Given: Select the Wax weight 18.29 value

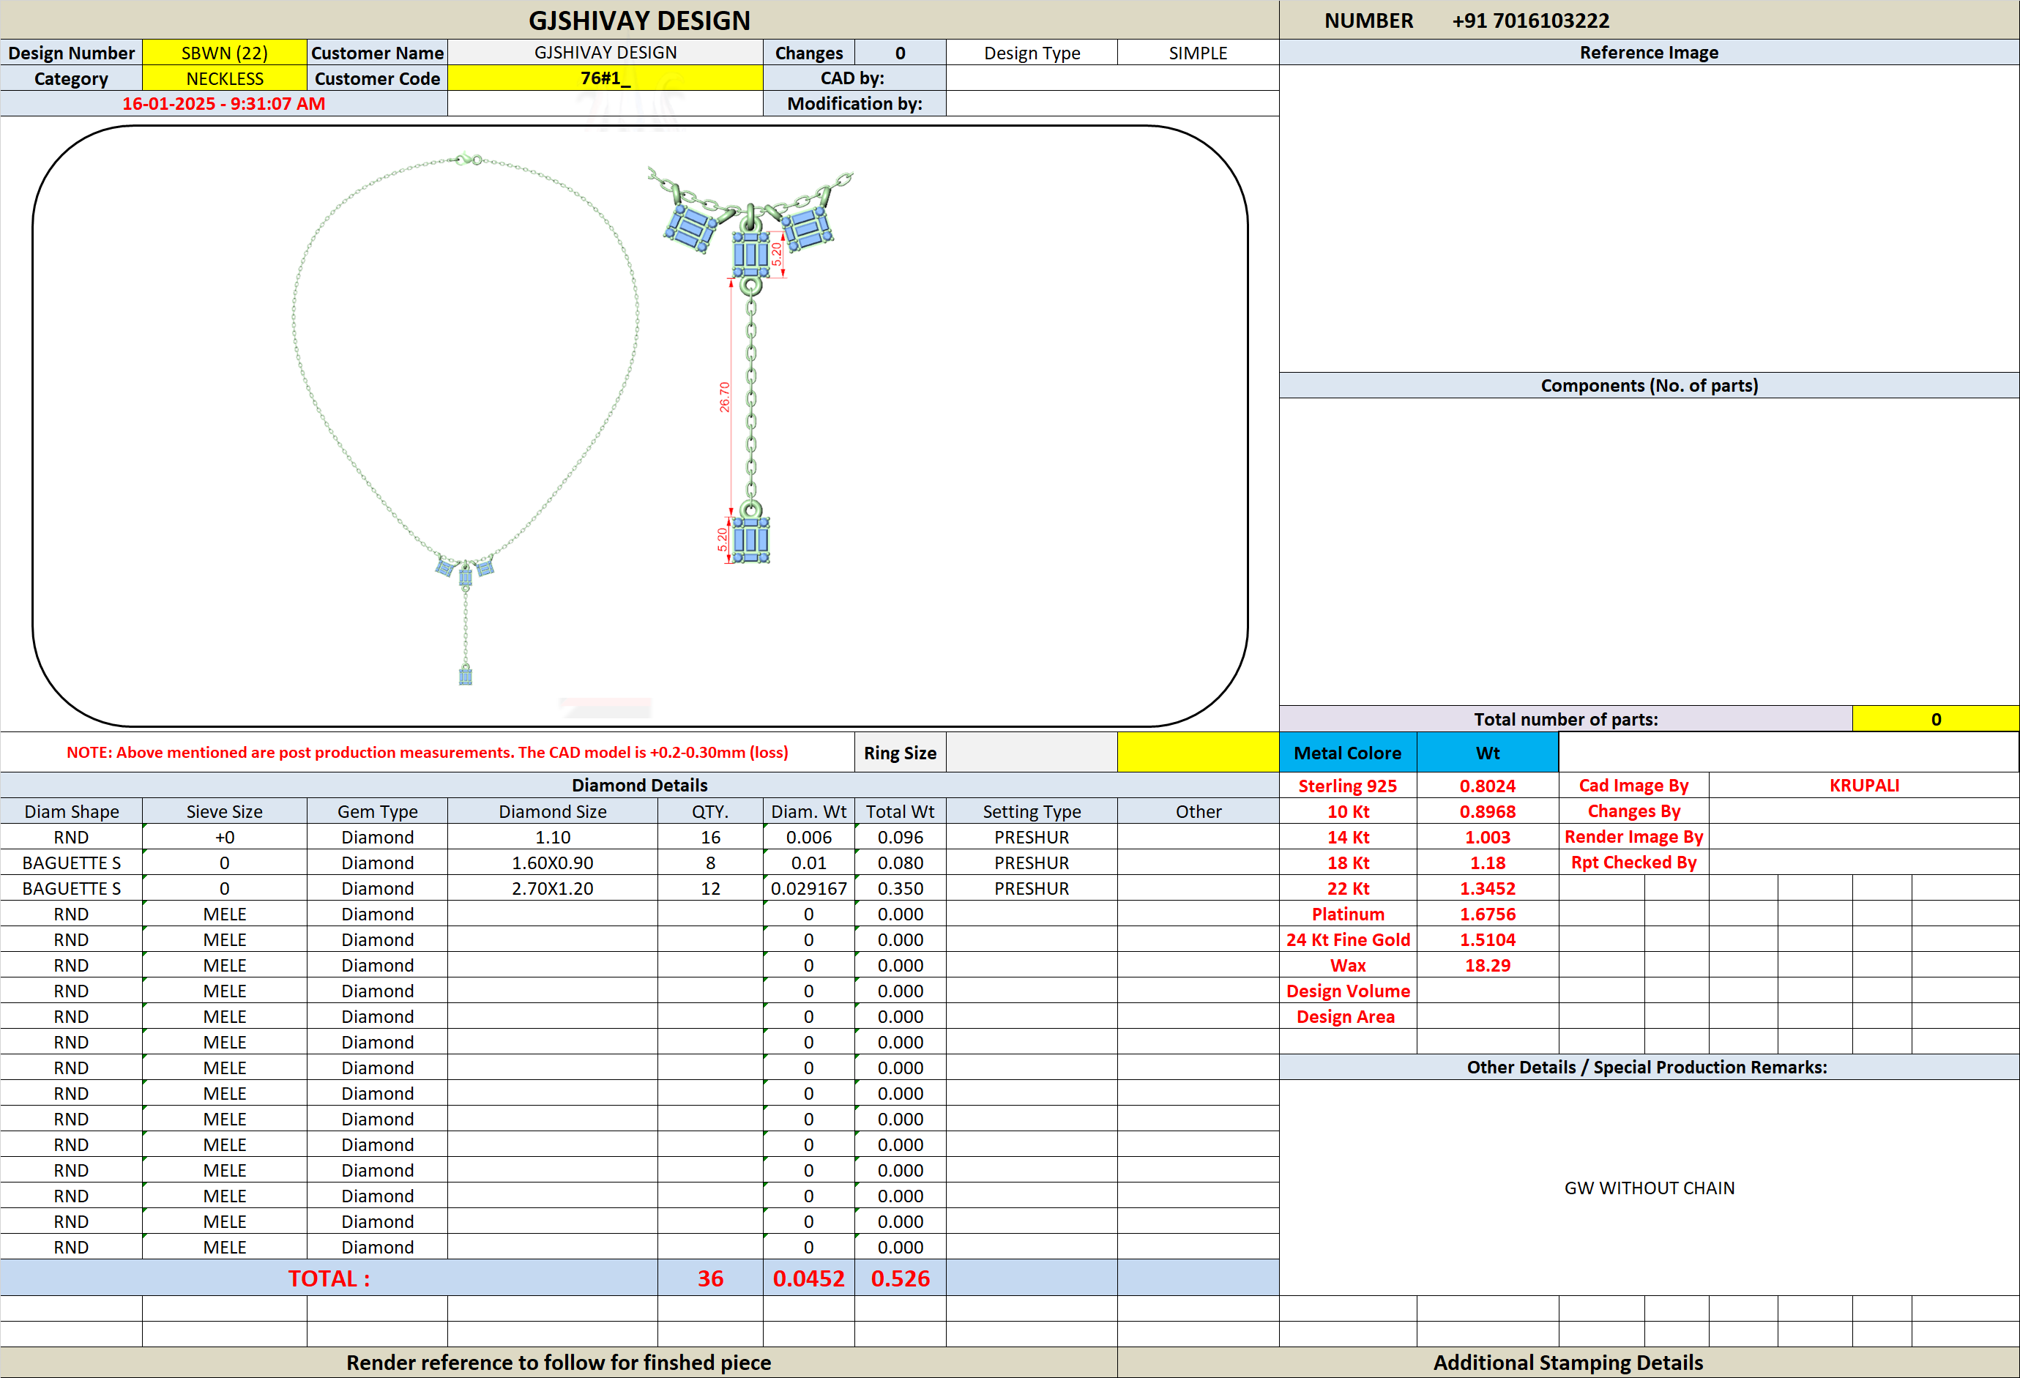Looking at the screenshot, I should point(1487,965).
